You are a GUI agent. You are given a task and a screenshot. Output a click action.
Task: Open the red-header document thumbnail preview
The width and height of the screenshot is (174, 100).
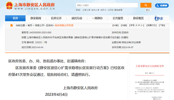tap(149, 77)
